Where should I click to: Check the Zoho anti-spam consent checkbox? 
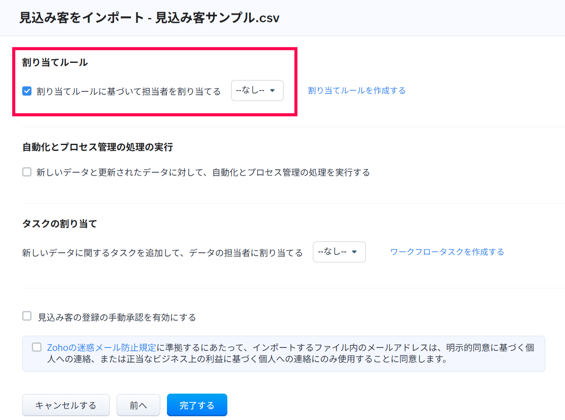click(37, 347)
